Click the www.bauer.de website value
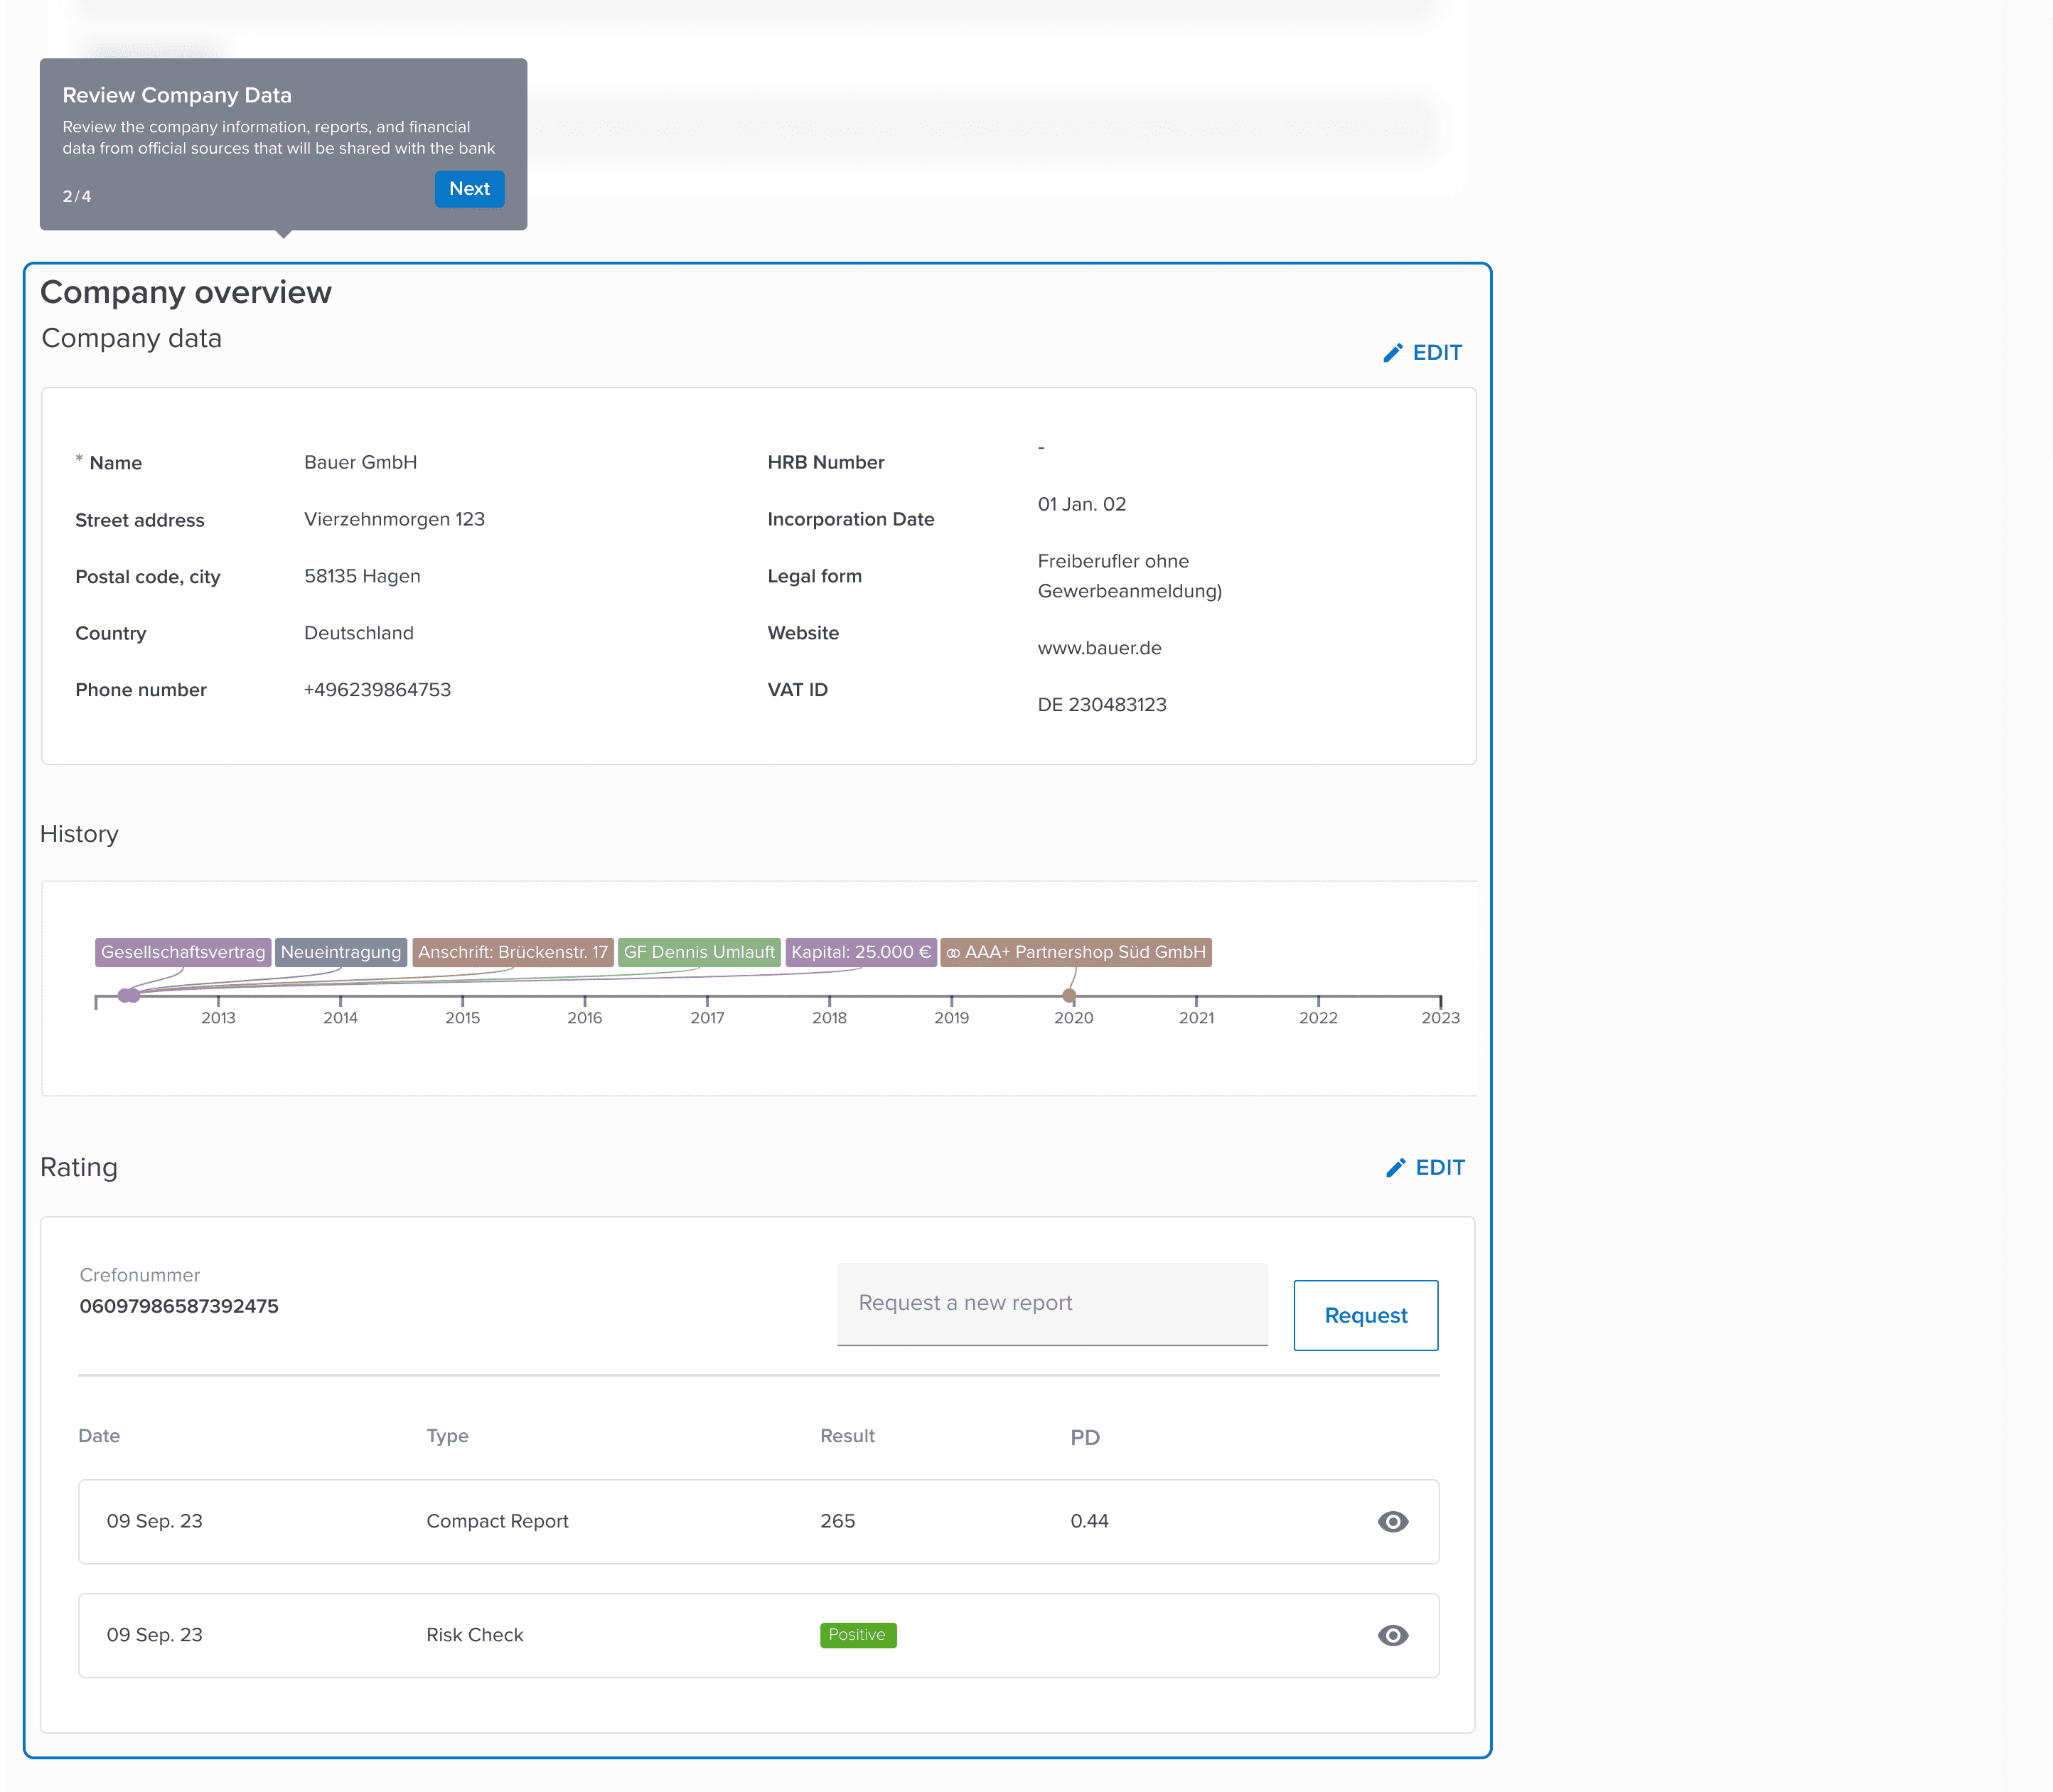2053x1792 pixels. coord(1098,648)
